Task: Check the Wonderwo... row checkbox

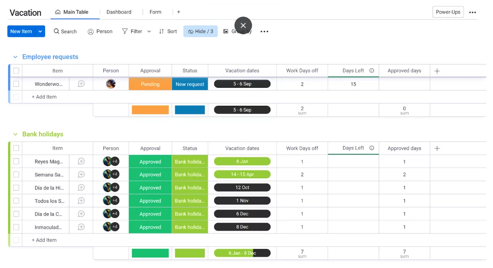Action: point(16,84)
